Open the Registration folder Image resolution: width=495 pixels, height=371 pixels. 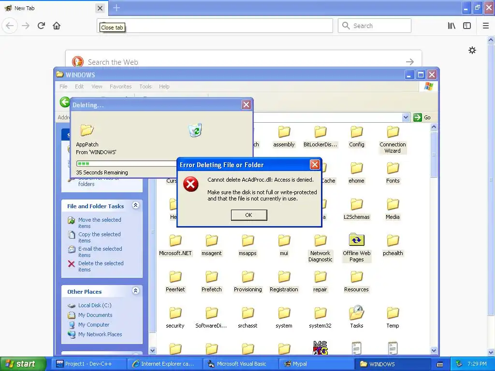coord(284,282)
